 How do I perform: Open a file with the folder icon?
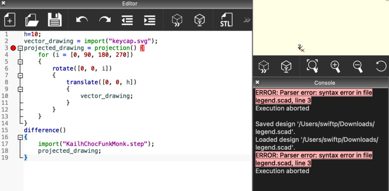tap(32, 20)
